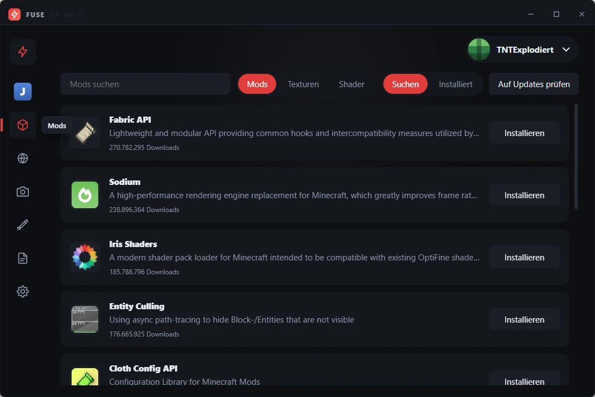Install the Fabric API mod

(525, 133)
